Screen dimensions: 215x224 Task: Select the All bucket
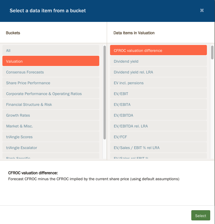pyautogui.click(x=51, y=51)
